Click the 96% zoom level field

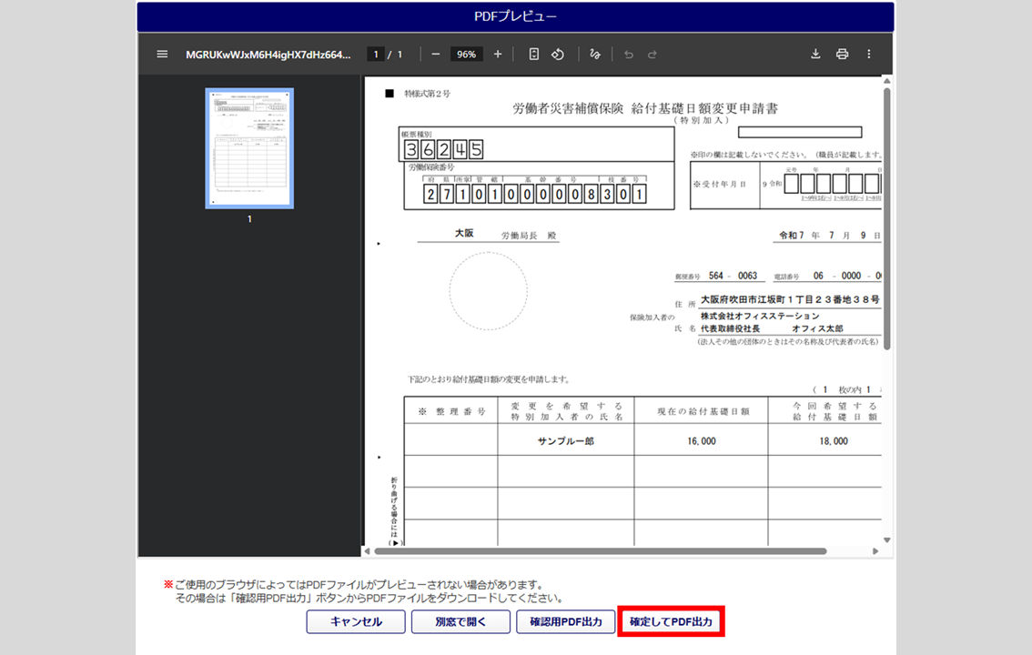467,55
